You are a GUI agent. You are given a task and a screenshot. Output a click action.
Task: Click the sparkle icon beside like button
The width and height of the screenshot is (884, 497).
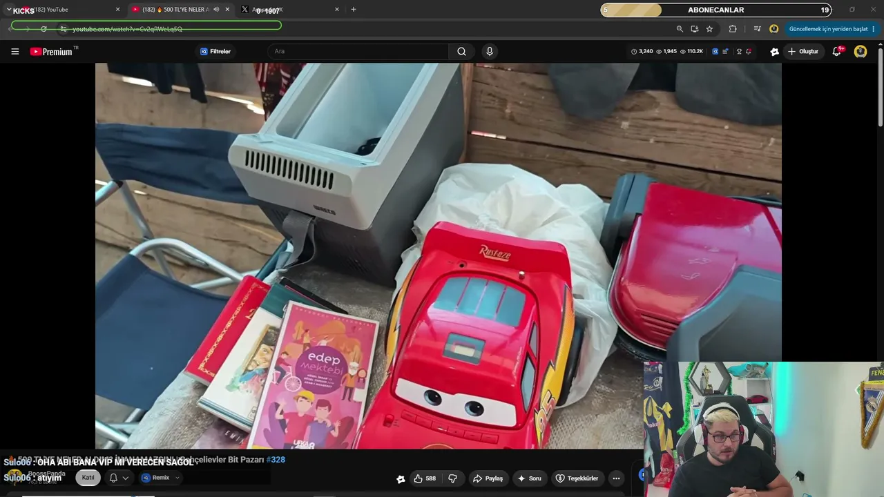click(401, 478)
